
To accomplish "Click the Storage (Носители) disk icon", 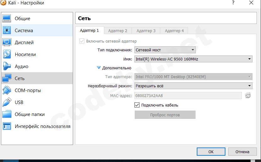I will point(7,54).
